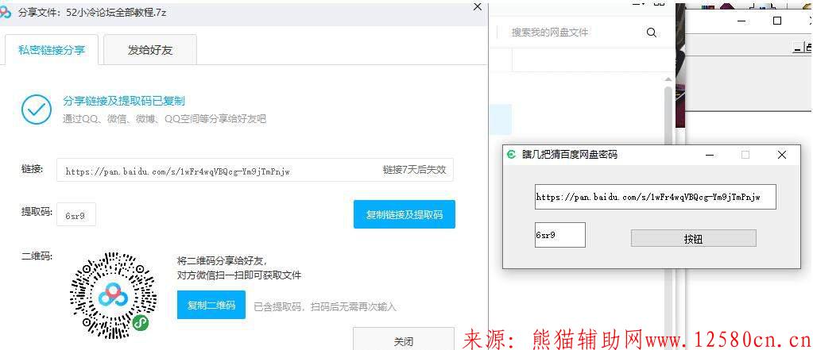
Task: Minimize the 瞎几把猜百度网盘密码 window
Action: [x=709, y=155]
